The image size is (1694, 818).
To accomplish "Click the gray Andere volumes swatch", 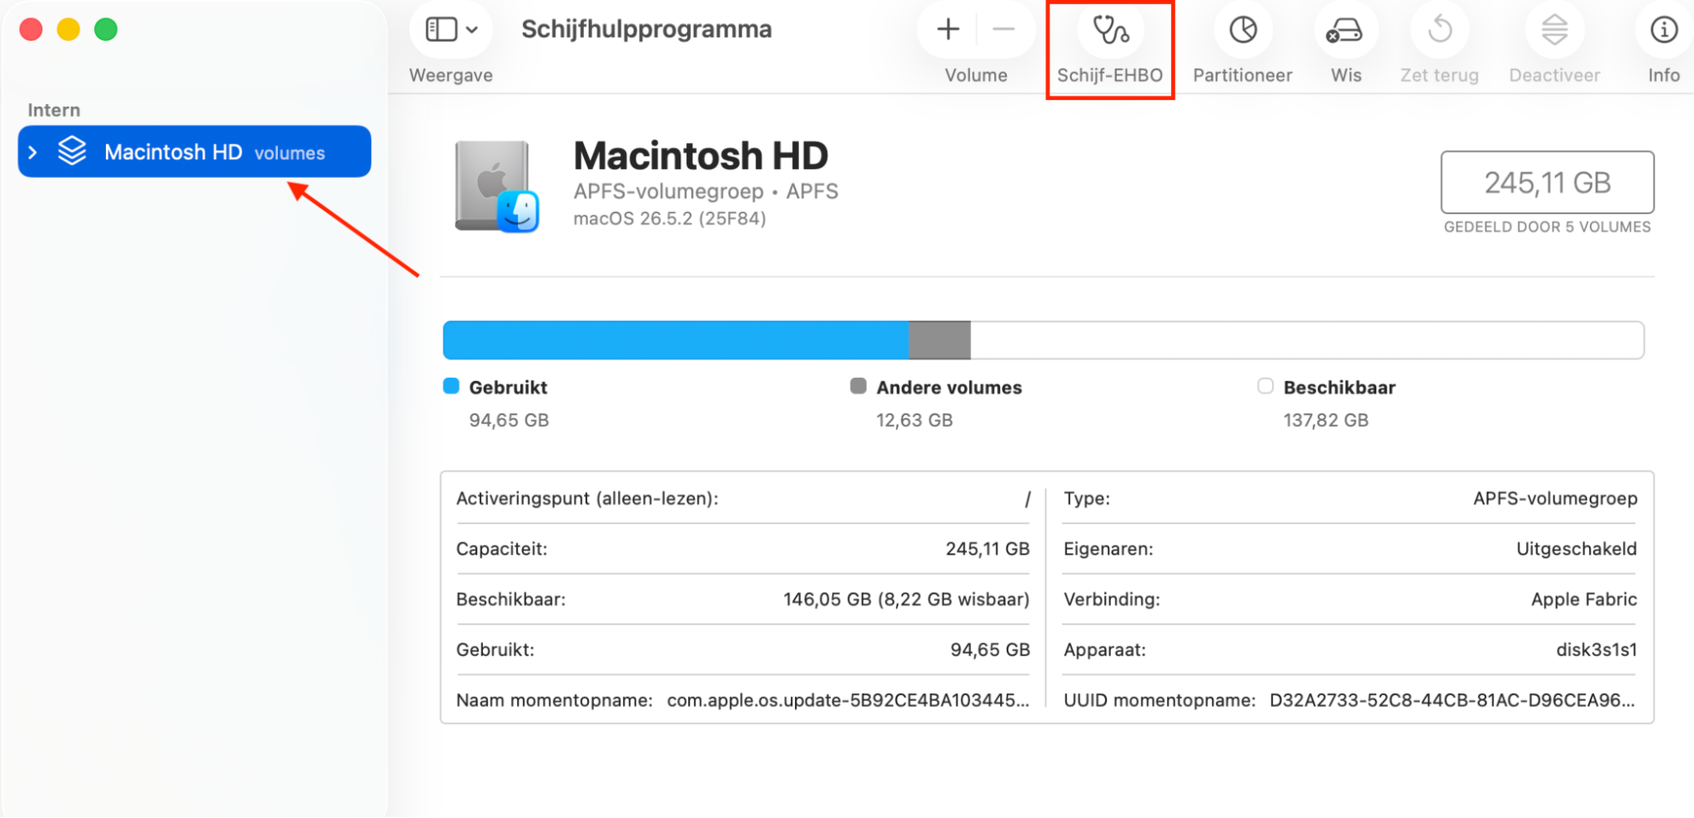I will pyautogui.click(x=858, y=386).
